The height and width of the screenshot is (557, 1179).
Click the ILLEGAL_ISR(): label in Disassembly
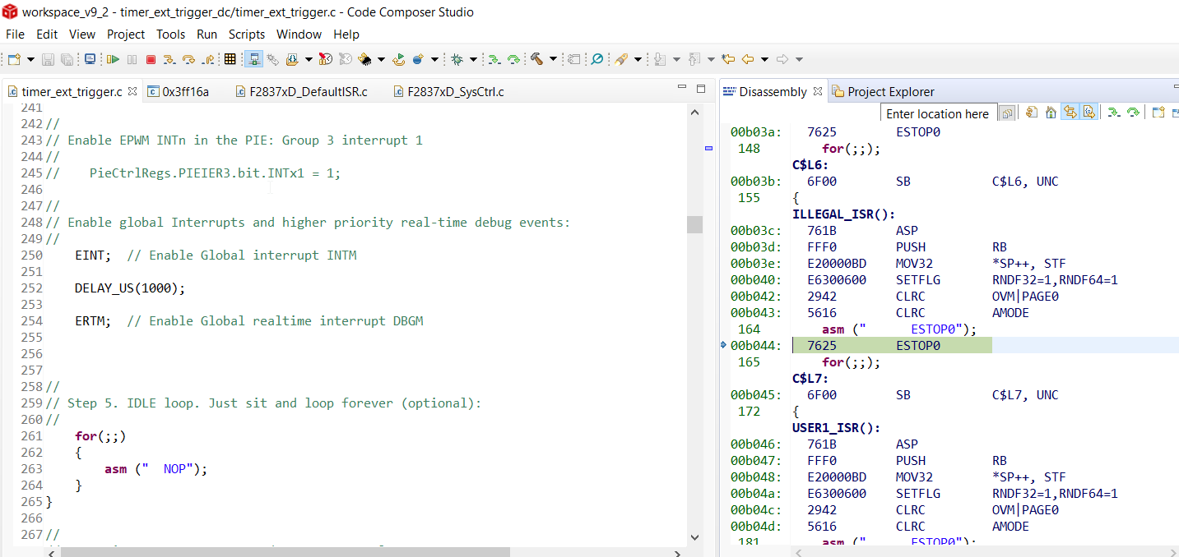tap(843, 214)
